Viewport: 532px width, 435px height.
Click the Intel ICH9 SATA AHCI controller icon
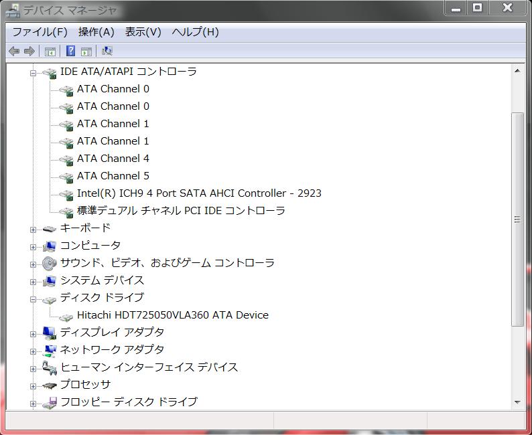pyautogui.click(x=66, y=195)
